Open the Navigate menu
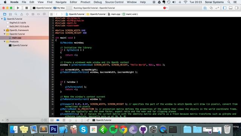The height and width of the screenshot is (136, 241). (x=61, y=2)
